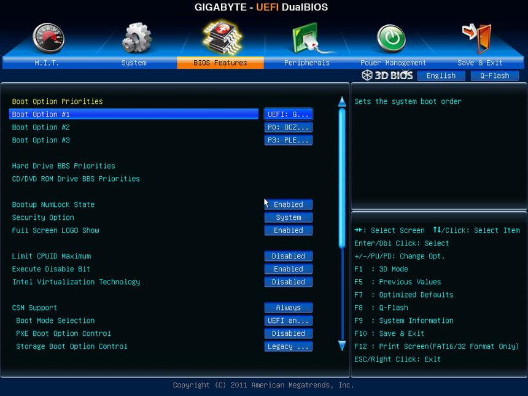Click the 3D BIOS cube logo
528x396 pixels.
click(367, 76)
